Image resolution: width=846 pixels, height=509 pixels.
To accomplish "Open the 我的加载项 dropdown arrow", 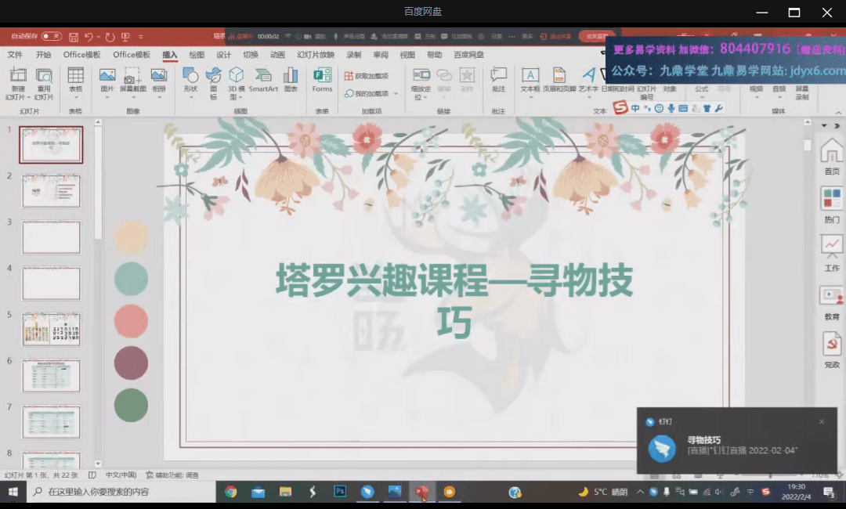I will 396,94.
